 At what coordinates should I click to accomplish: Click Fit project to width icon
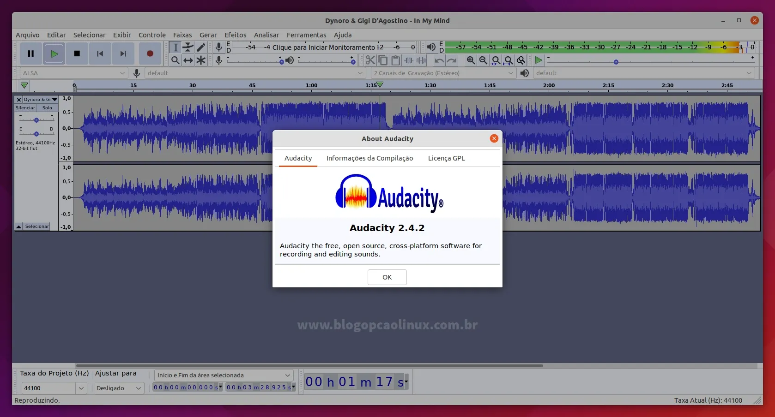509,60
